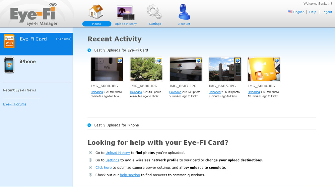Click globe badge on IMG_6686.JPG thumbnail
The image size is (335, 187).
(159, 61)
